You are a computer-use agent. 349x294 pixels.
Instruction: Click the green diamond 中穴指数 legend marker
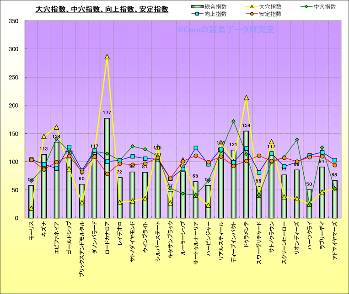coord(309,7)
